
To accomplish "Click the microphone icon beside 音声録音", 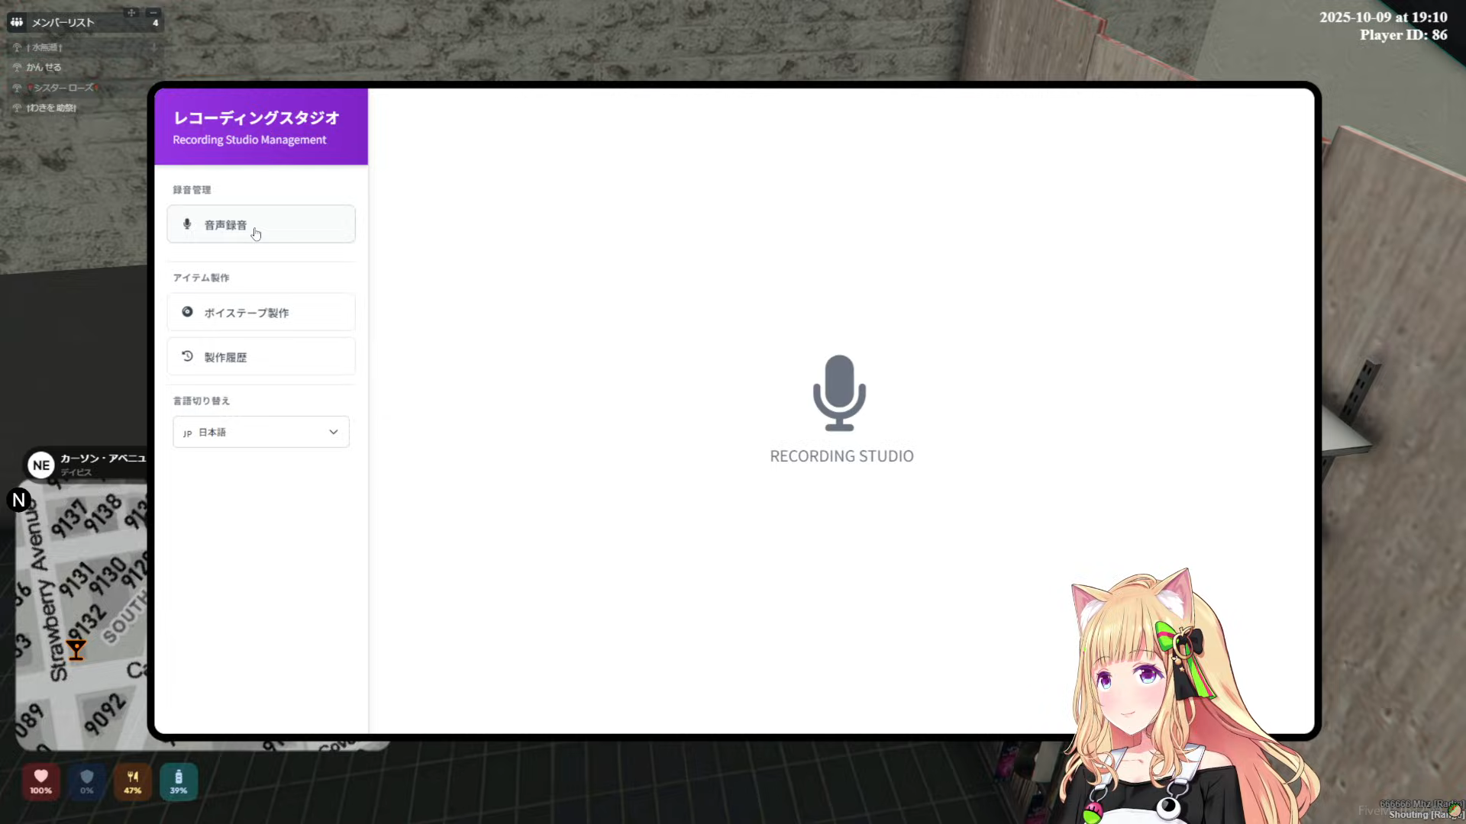I will pos(187,224).
